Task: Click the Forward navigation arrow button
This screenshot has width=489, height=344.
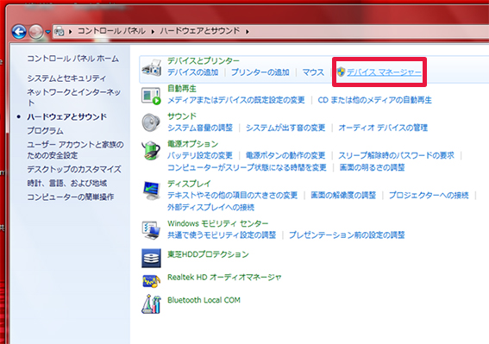Action: click(36, 32)
